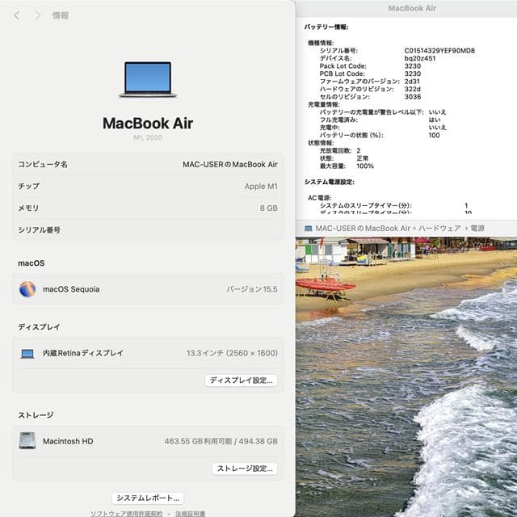The image size is (517, 517).
Task: Click battery serial C01514329YEF90MD8
Action: pyautogui.click(x=439, y=50)
